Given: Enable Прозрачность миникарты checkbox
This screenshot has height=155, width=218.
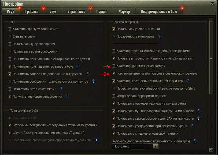Looking at the screenshot, I should [114, 36].
